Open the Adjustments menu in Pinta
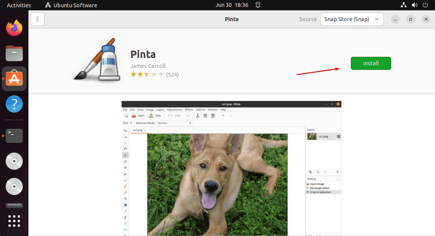Viewport: 435px width, 236px height. [x=174, y=109]
